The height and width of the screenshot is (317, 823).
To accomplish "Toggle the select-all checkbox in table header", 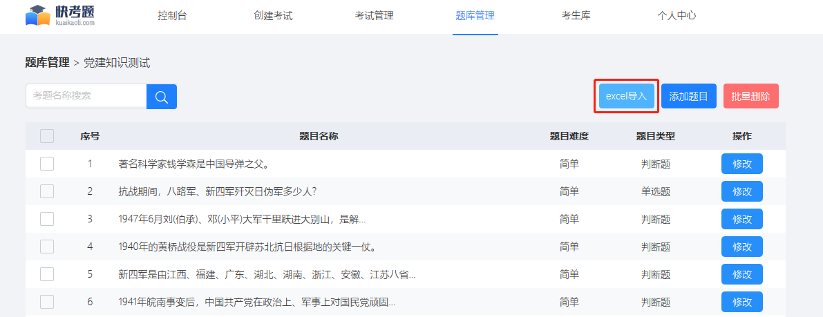I will pos(47,137).
